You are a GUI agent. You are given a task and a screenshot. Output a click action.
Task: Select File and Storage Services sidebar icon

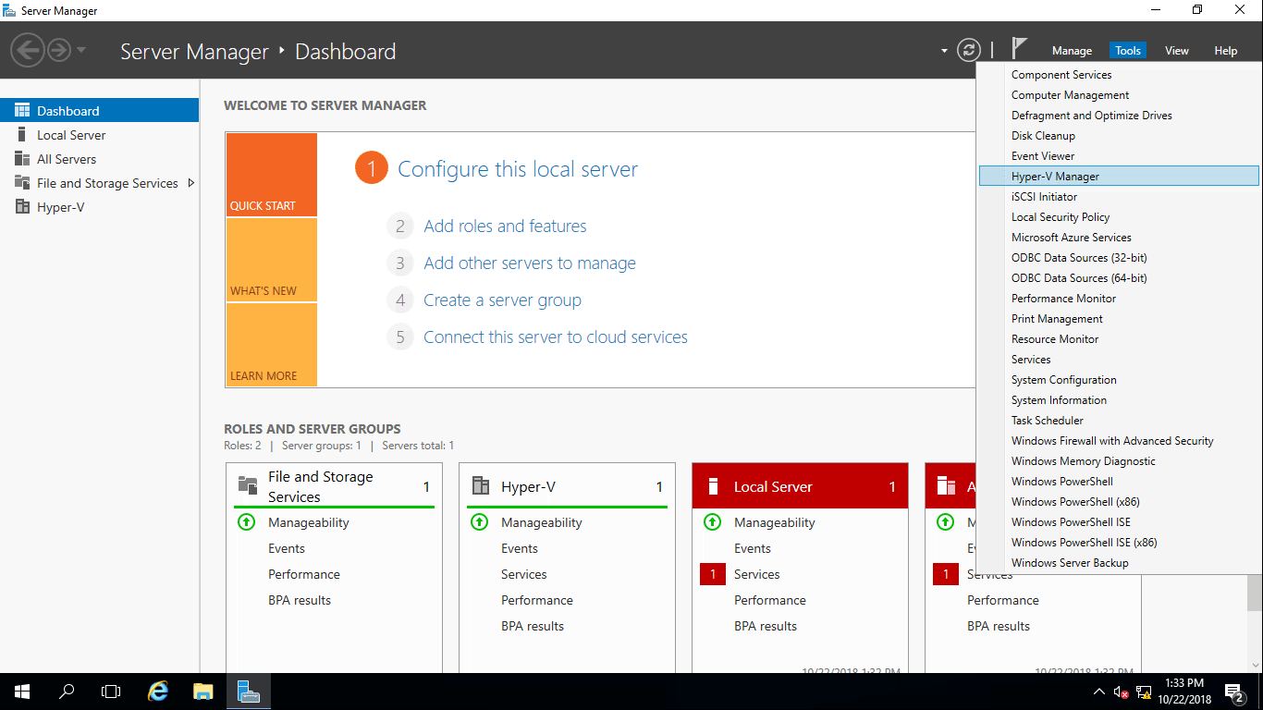click(x=22, y=182)
